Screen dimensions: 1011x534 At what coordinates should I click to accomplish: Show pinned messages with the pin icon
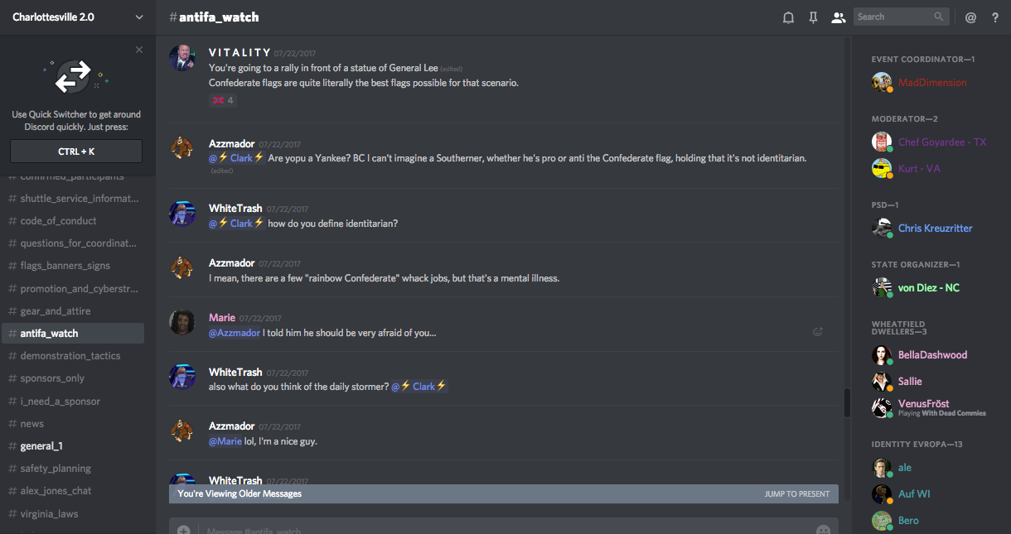click(x=813, y=17)
